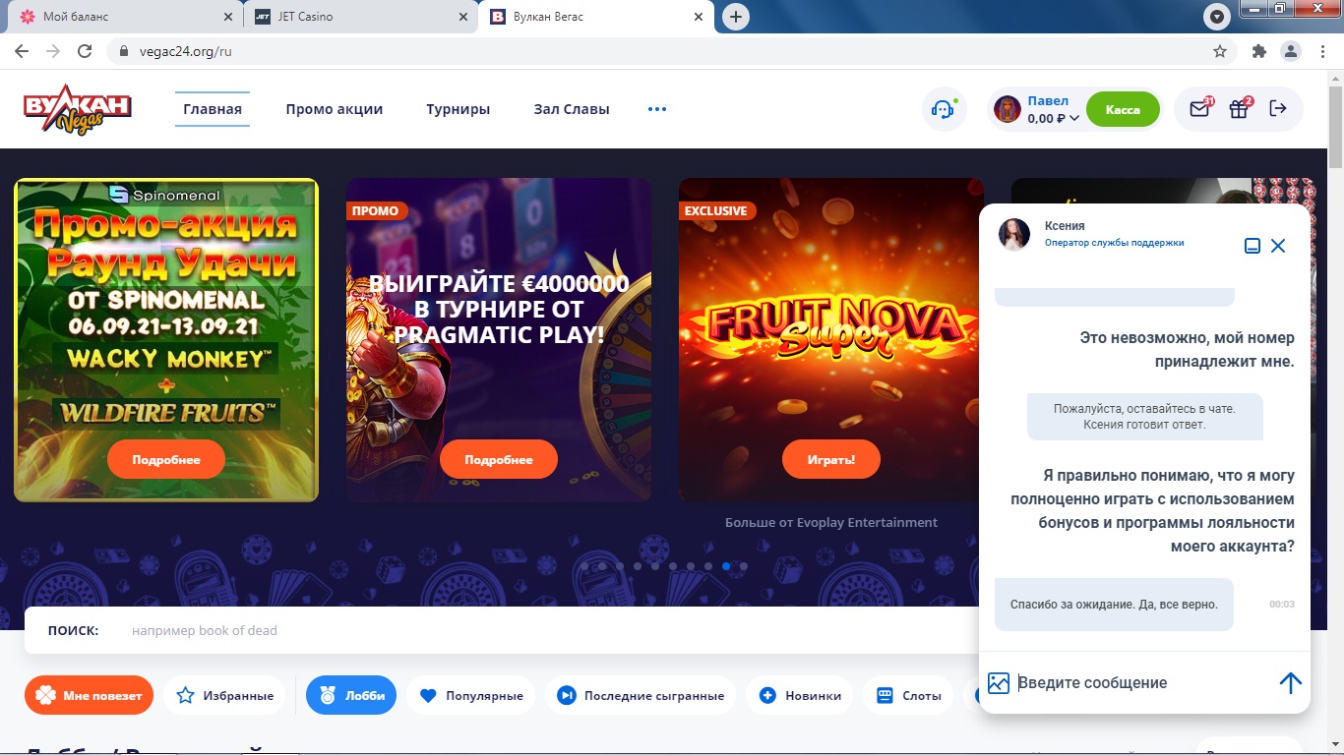This screenshot has height=755, width=1344.
Task: Open Промо акции page
Action: pyautogui.click(x=335, y=109)
